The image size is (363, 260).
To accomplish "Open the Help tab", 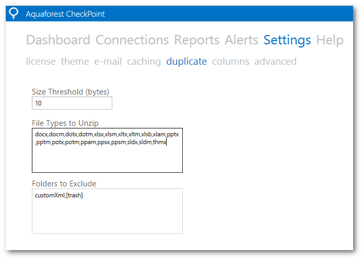I will point(330,40).
